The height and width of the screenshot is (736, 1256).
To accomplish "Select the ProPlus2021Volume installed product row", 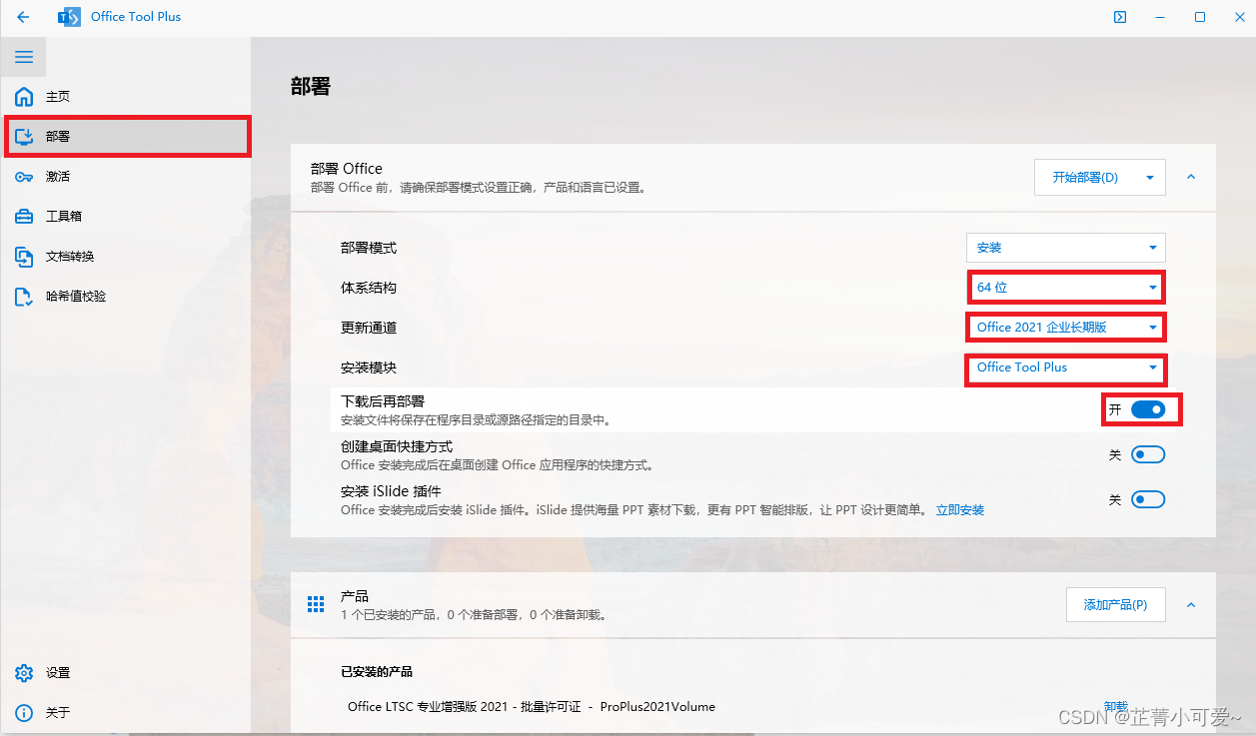I will coord(753,706).
